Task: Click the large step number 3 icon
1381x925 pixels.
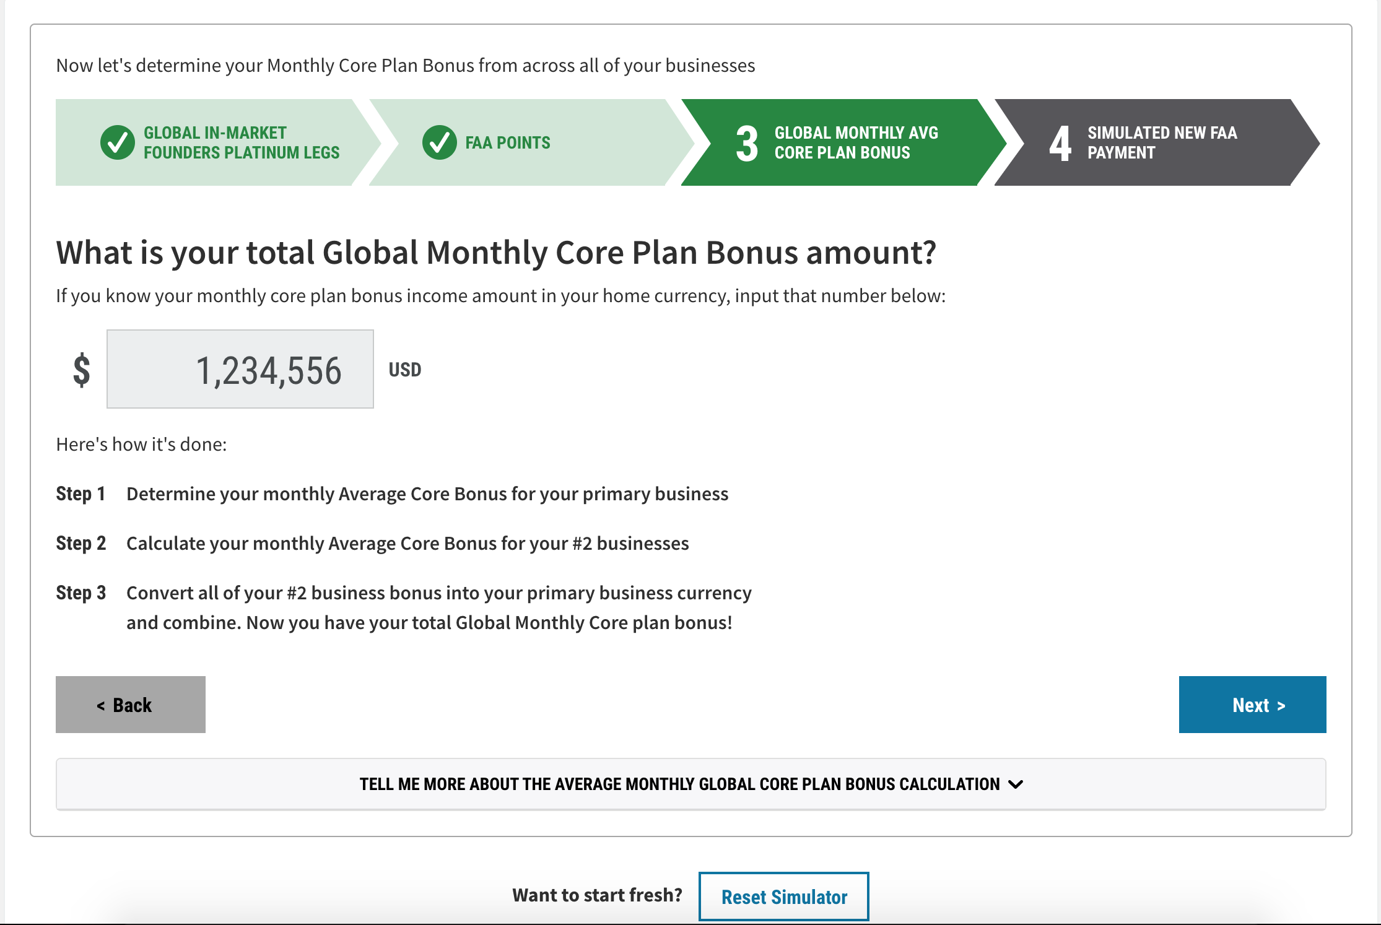Action: click(746, 144)
